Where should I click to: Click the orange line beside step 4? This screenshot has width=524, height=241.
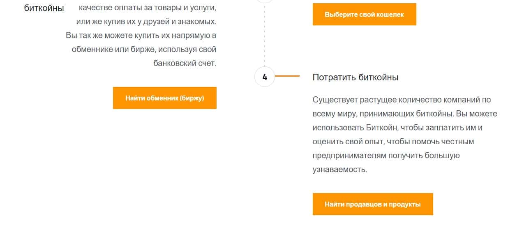click(x=287, y=76)
